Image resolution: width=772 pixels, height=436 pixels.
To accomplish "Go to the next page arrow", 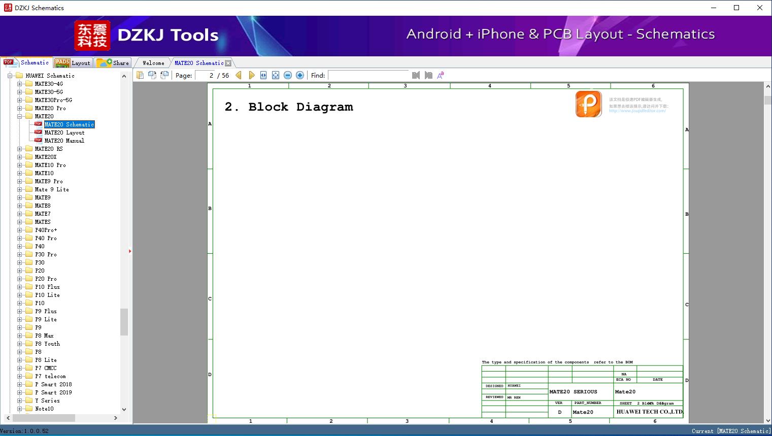I will click(x=251, y=75).
